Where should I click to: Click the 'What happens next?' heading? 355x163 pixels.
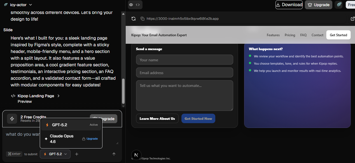pos(266,49)
